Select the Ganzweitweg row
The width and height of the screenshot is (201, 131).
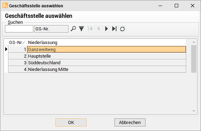(x=107, y=49)
